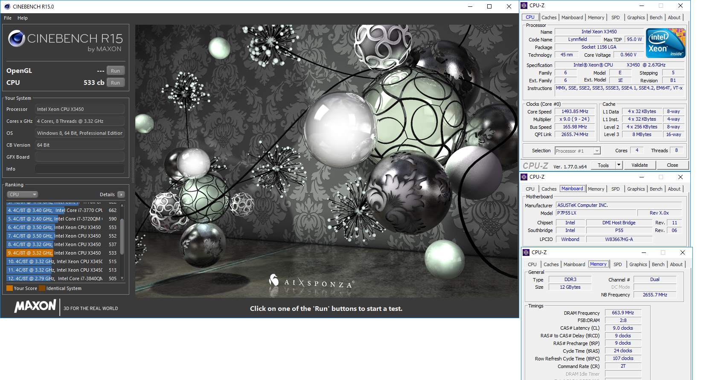
Task: Select SPD tab in the Mainboard CPU-Z window
Action: click(616, 189)
